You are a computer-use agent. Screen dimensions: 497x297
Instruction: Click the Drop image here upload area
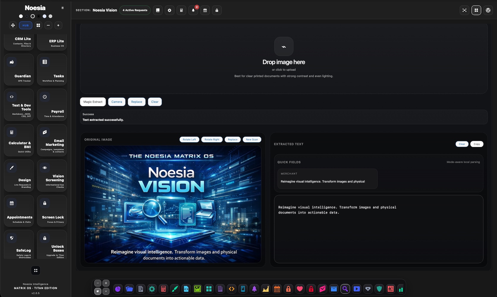pyautogui.click(x=284, y=59)
